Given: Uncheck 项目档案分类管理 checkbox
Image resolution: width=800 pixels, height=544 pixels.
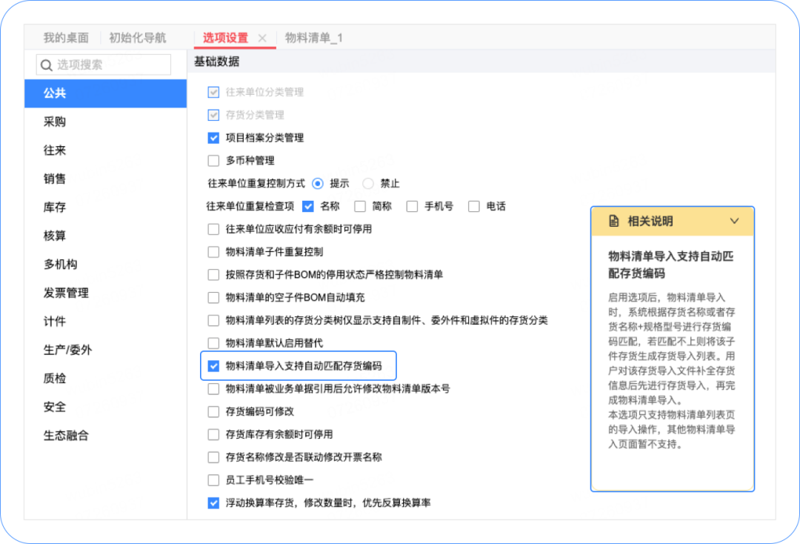Looking at the screenshot, I should (213, 138).
